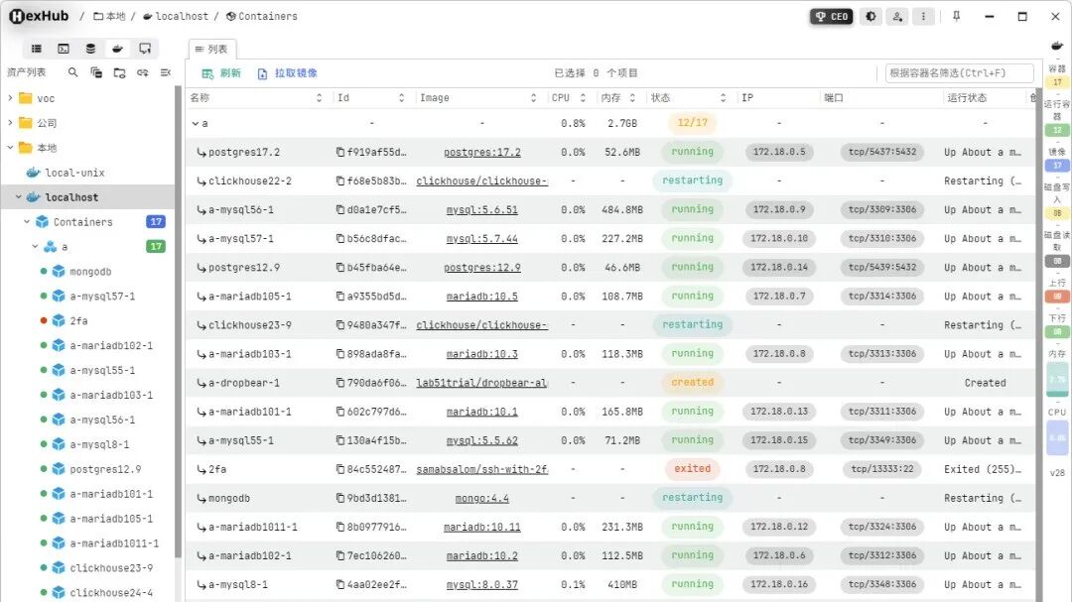Focus the container name filter field
The width and height of the screenshot is (1072, 602).
coord(959,73)
